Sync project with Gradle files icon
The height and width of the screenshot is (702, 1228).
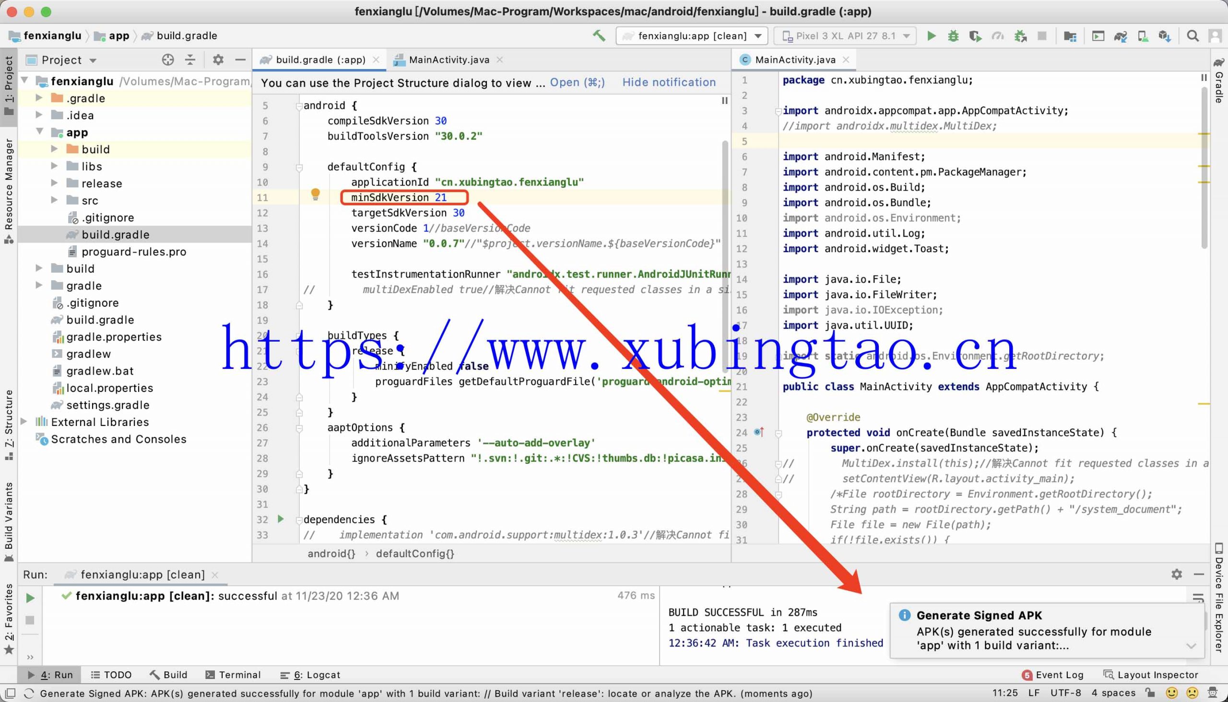(x=1121, y=35)
